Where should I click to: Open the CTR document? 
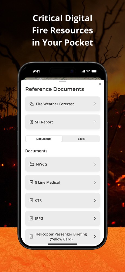[x=62, y=200]
